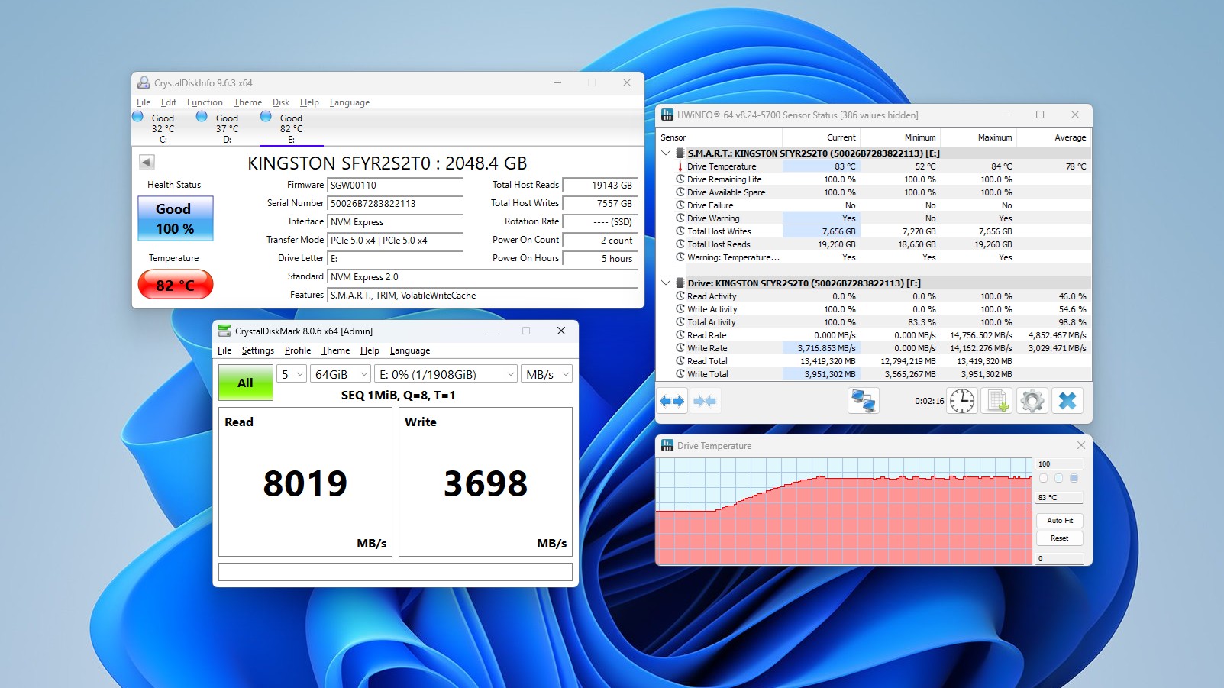Open HWiNFO remote network monitors icon
This screenshot has height=688, width=1224.
(864, 401)
